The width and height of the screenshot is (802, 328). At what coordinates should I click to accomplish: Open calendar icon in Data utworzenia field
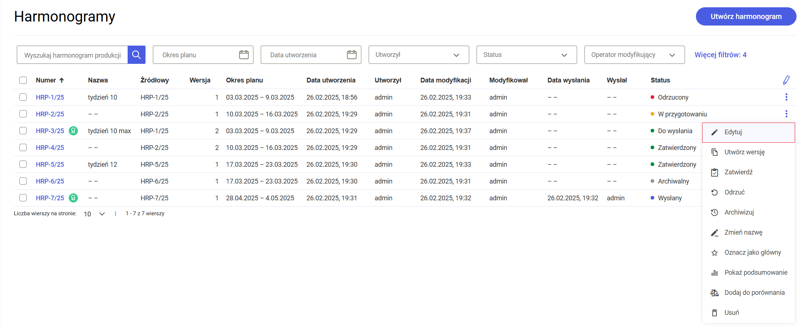tap(351, 55)
